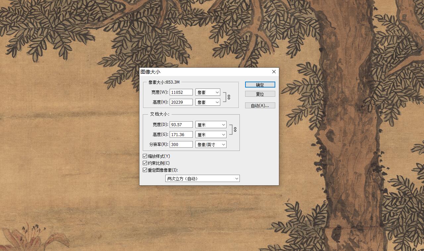Click the 确定 button
The width and height of the screenshot is (424, 251).
click(x=260, y=85)
